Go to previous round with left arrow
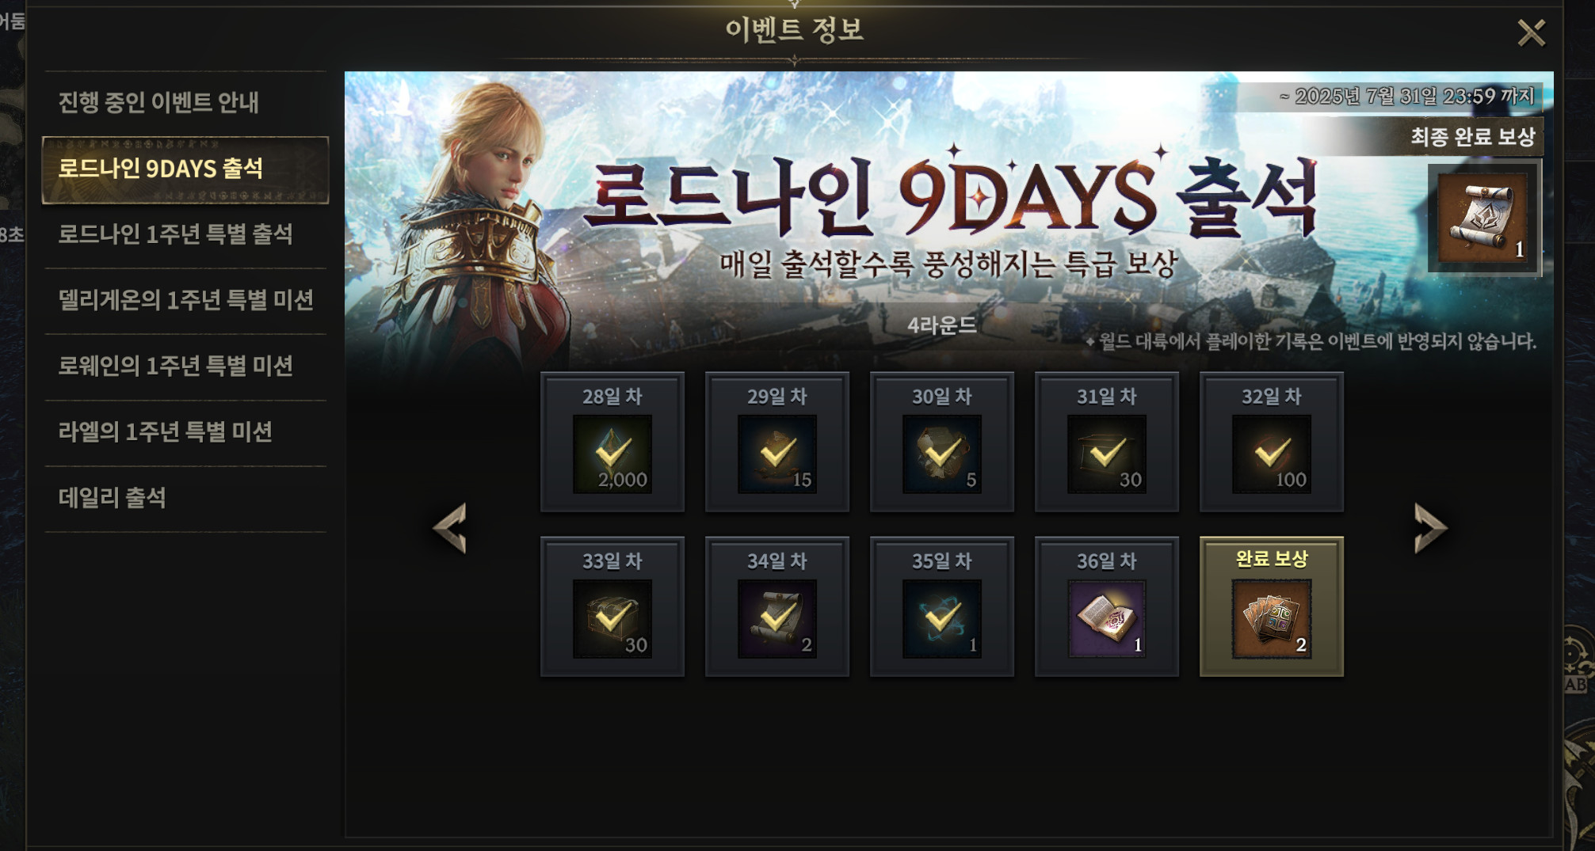 pos(449,527)
